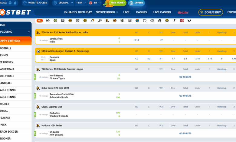Bet on South Africa W1 odds 2.18

137,40
